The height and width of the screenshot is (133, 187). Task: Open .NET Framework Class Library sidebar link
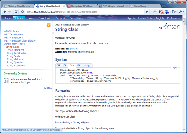pos(20,41)
